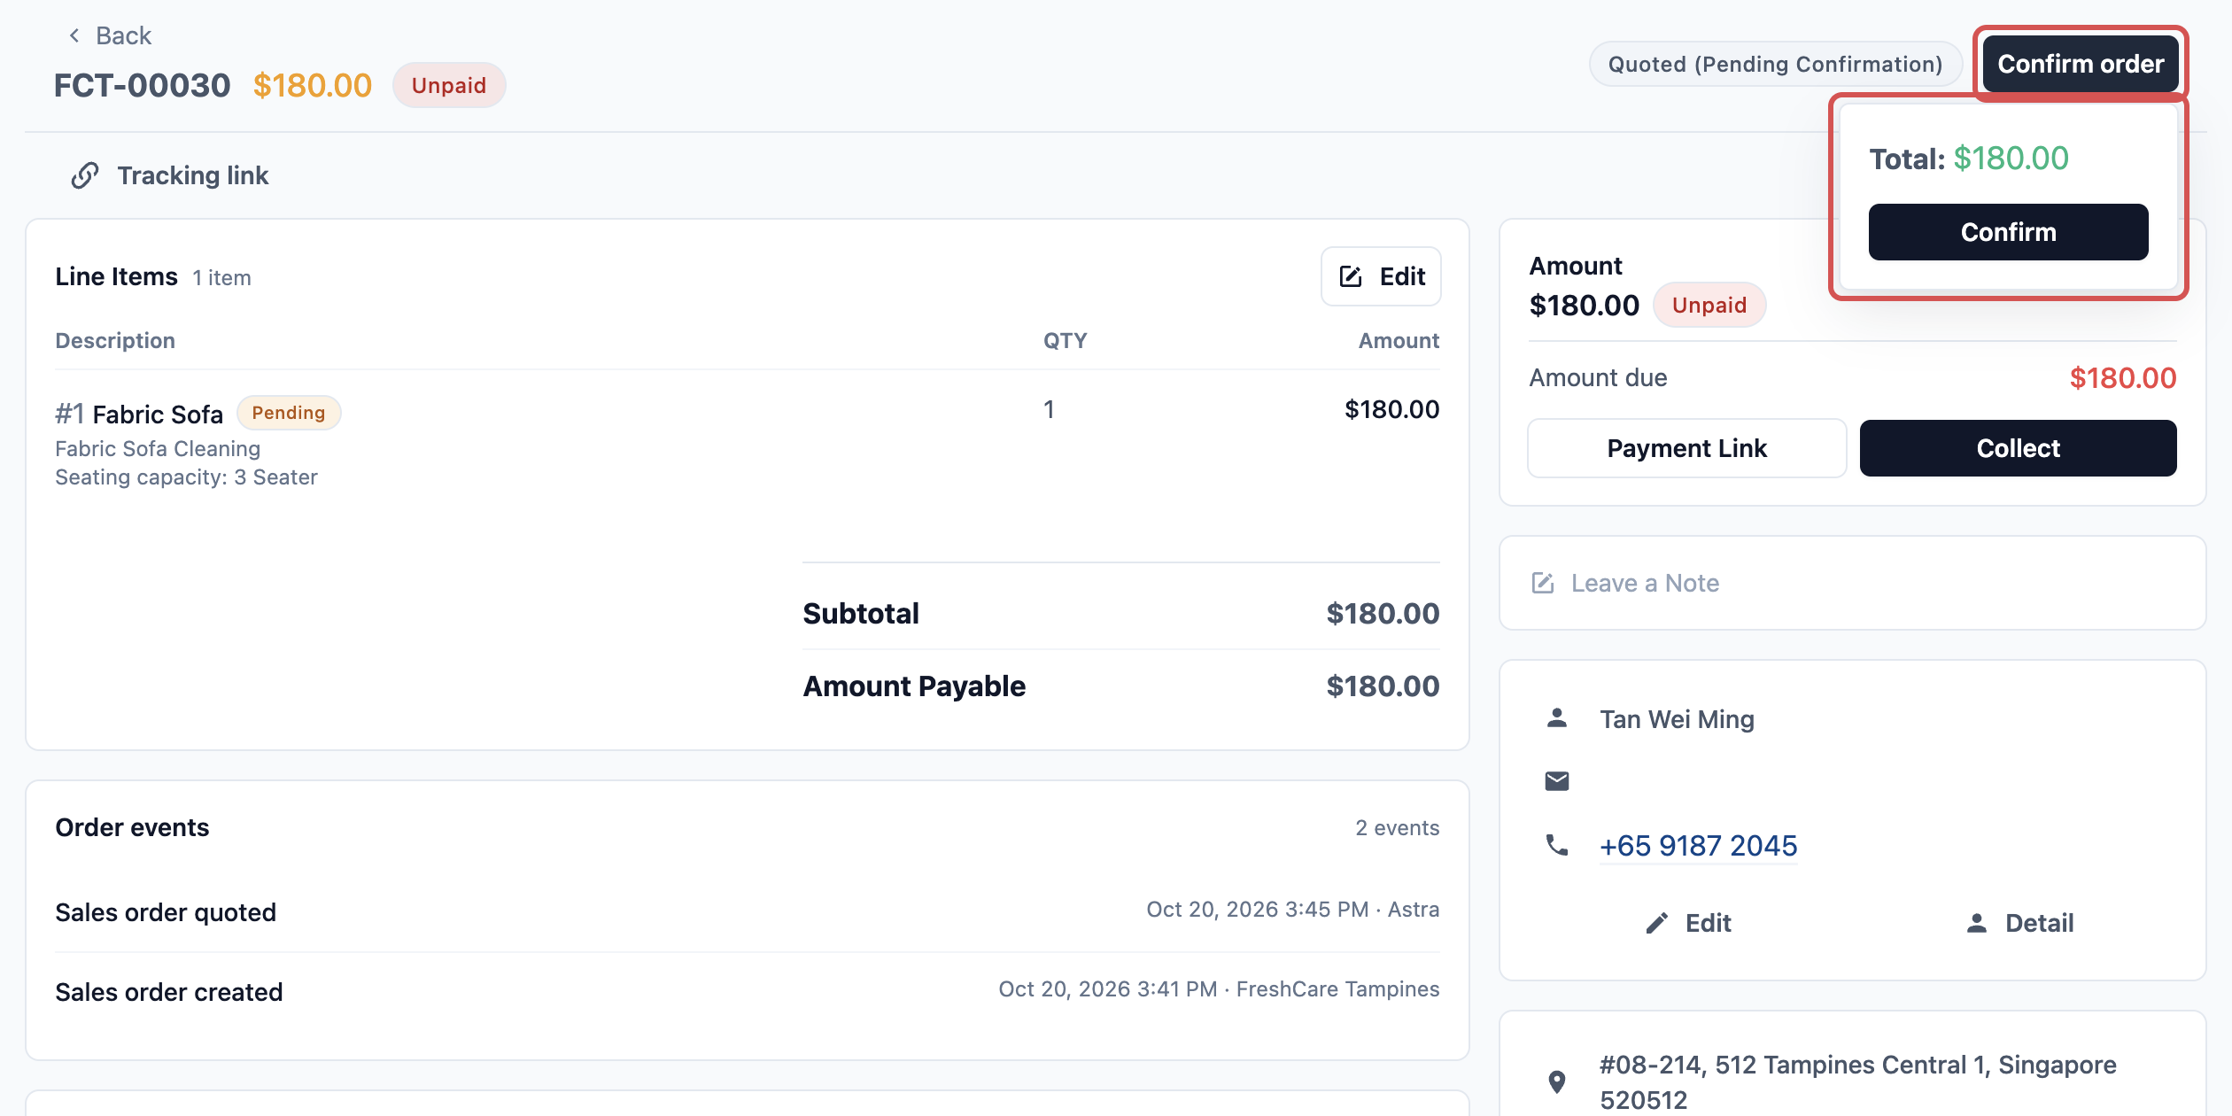Click the email envelope icon
2232x1116 pixels.
[x=1557, y=780]
